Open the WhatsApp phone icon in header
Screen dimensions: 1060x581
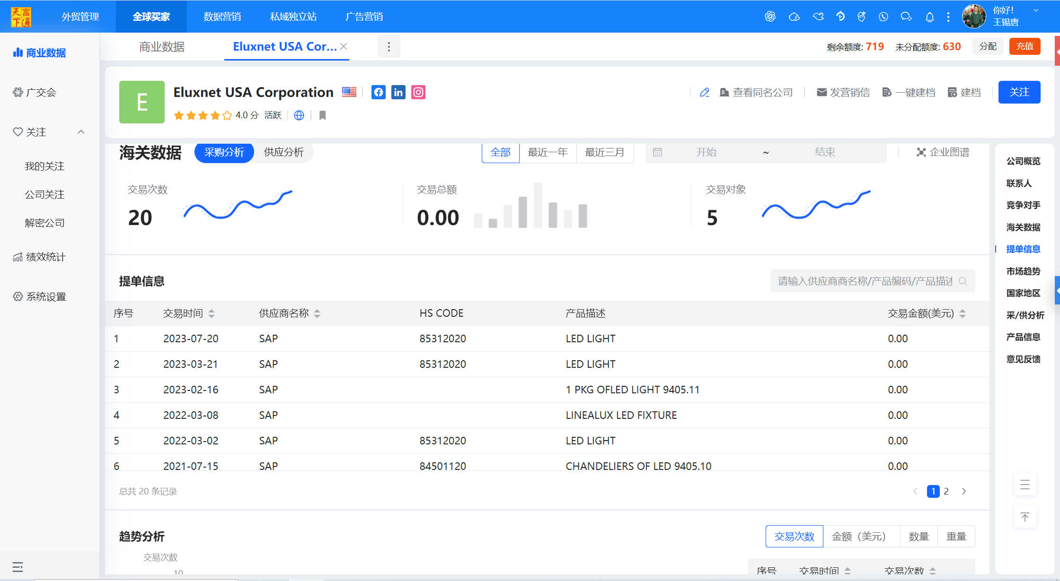coord(883,17)
